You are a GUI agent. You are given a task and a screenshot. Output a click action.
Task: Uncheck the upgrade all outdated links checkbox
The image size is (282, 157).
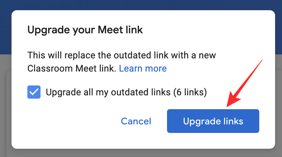pos(34,92)
